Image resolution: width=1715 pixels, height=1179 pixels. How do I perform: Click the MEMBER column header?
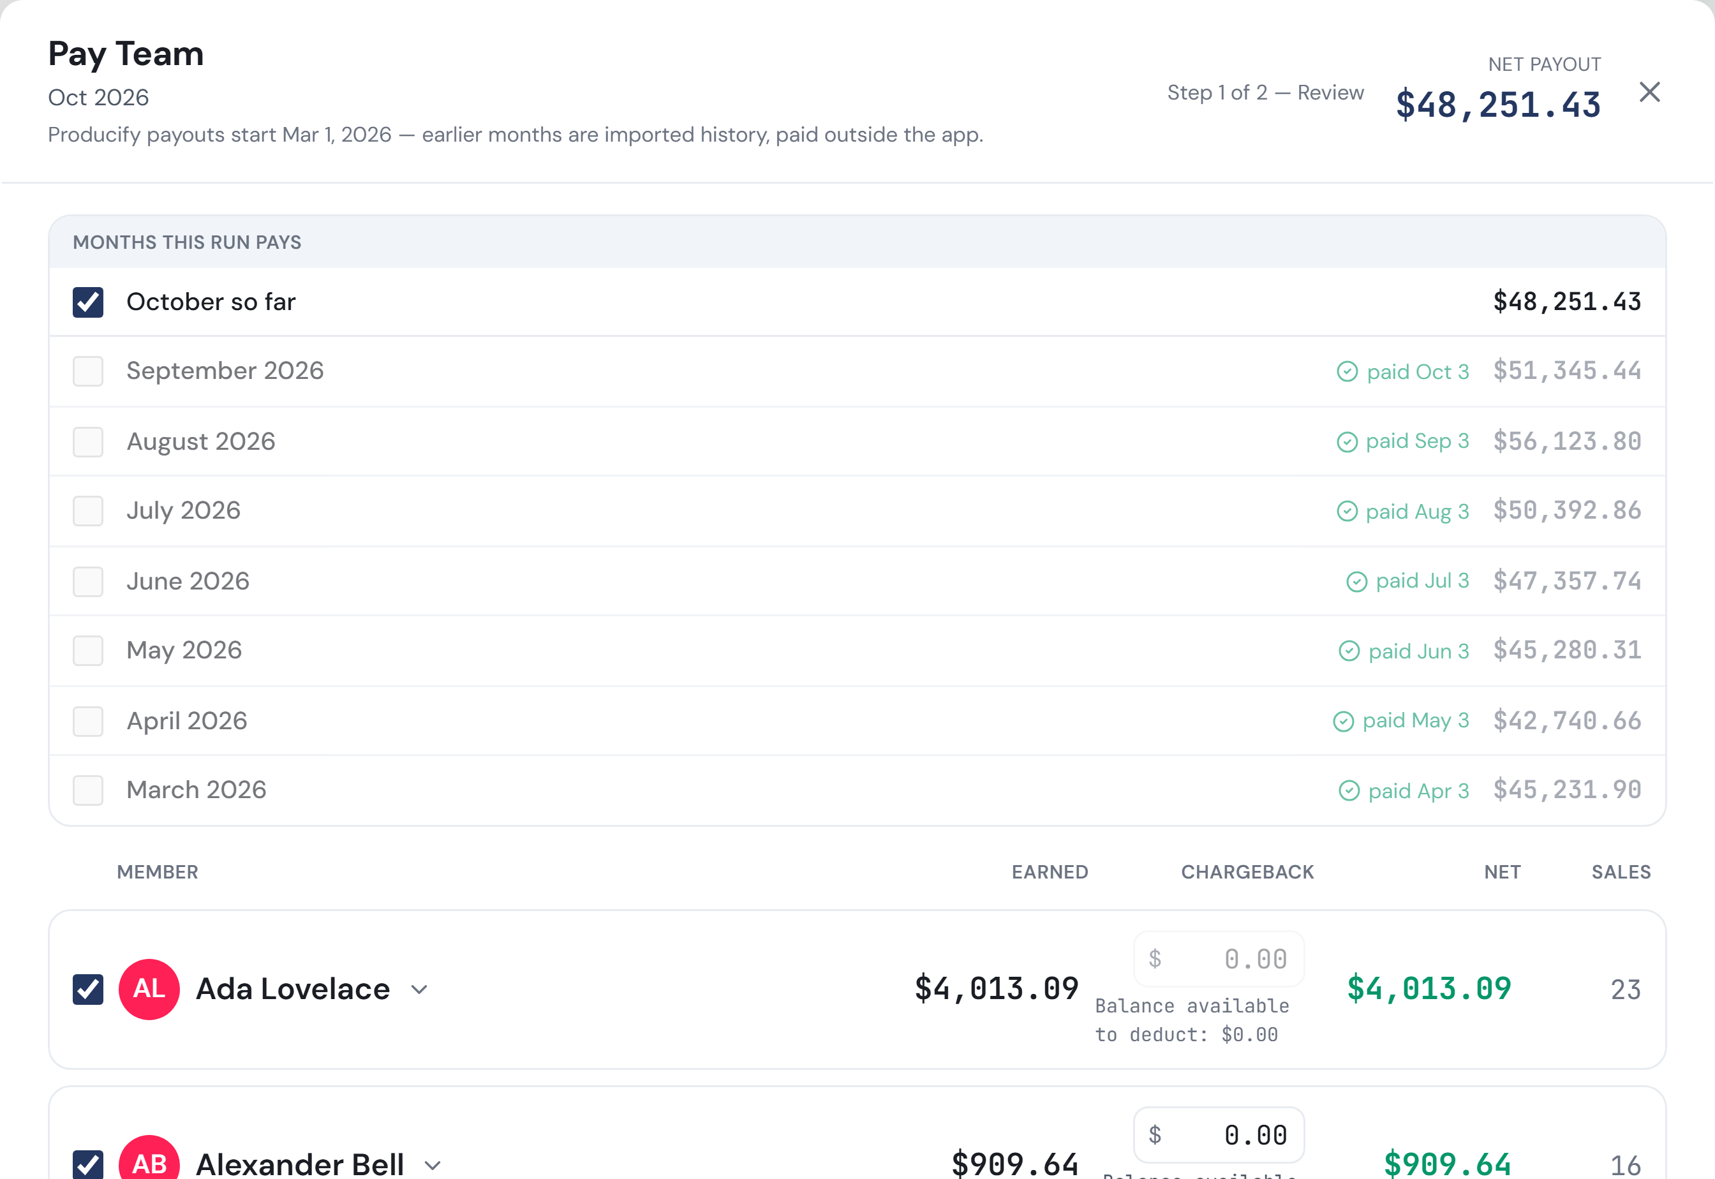pyautogui.click(x=158, y=871)
